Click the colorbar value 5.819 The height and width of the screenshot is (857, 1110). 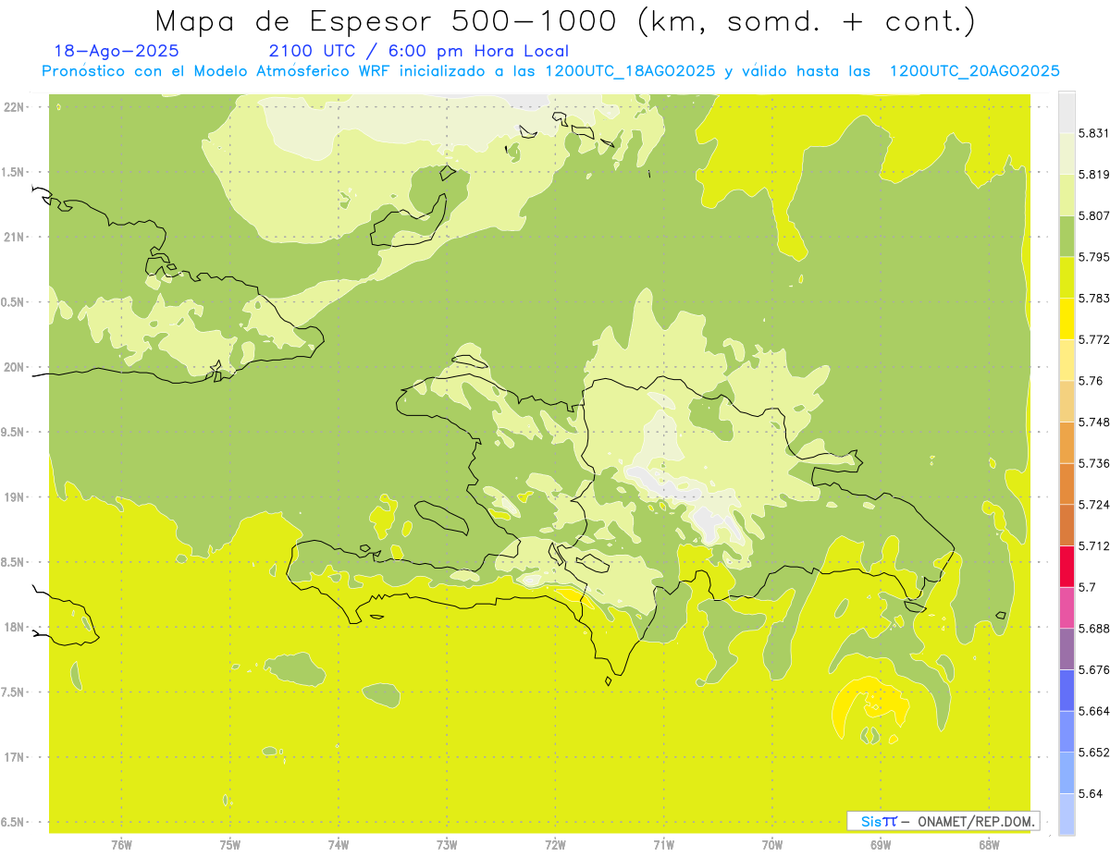coord(1094,175)
